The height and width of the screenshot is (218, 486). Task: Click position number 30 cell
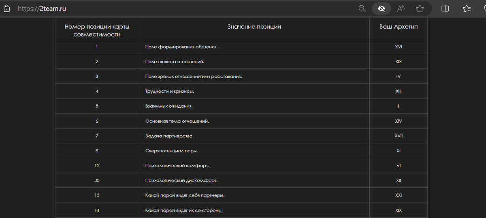pos(97,180)
